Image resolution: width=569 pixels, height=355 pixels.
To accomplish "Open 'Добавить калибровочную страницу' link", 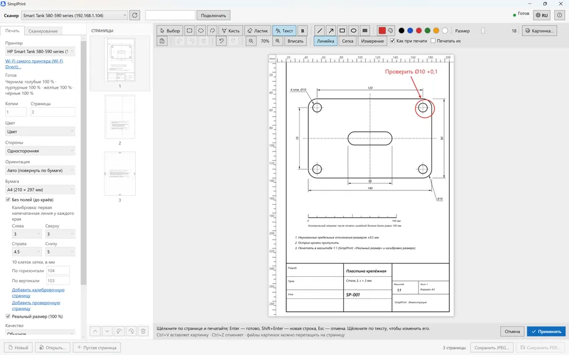I will pyautogui.click(x=38, y=293).
